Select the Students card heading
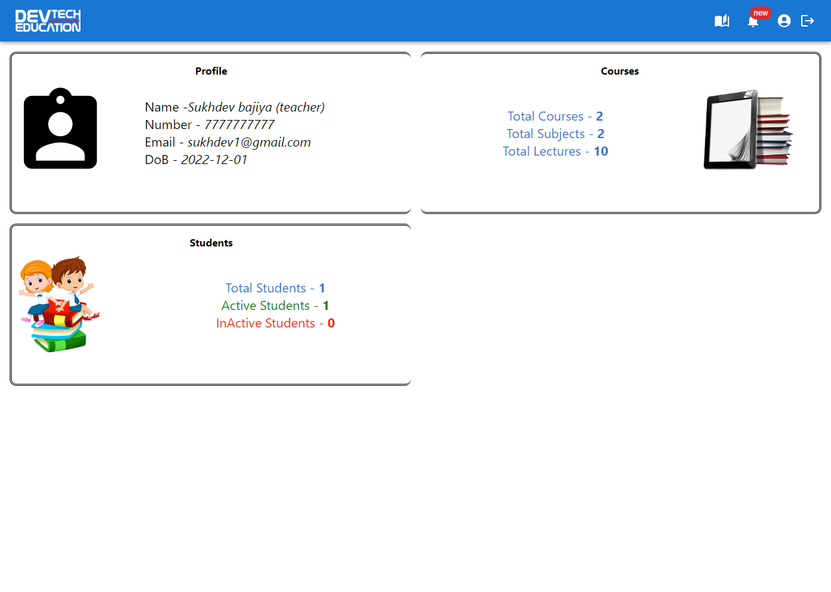The image size is (831, 592). (x=211, y=243)
